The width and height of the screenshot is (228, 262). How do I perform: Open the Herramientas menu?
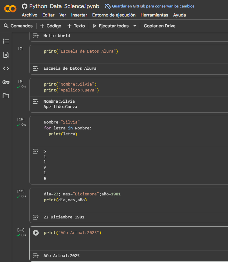(154, 15)
